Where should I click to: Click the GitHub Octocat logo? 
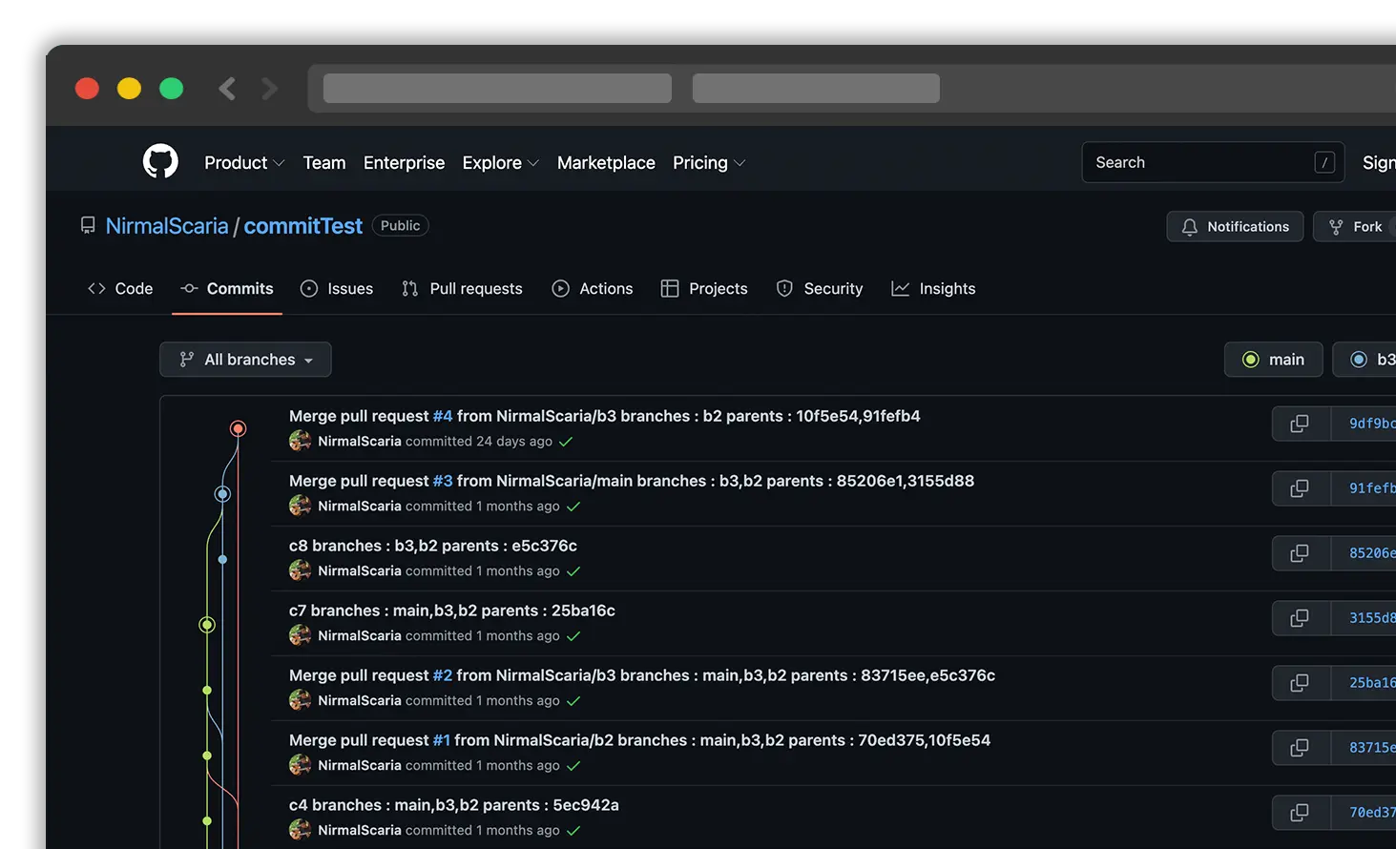click(160, 162)
